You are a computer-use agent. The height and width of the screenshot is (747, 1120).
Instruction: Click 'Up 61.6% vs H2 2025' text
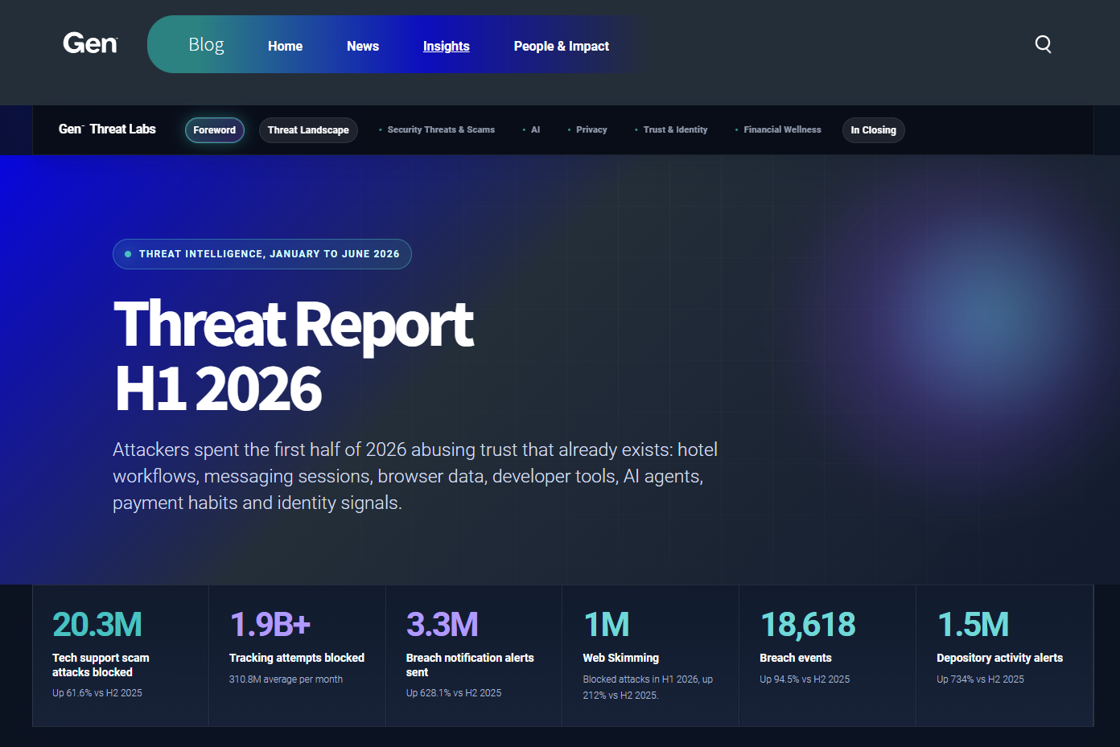pyautogui.click(x=97, y=693)
